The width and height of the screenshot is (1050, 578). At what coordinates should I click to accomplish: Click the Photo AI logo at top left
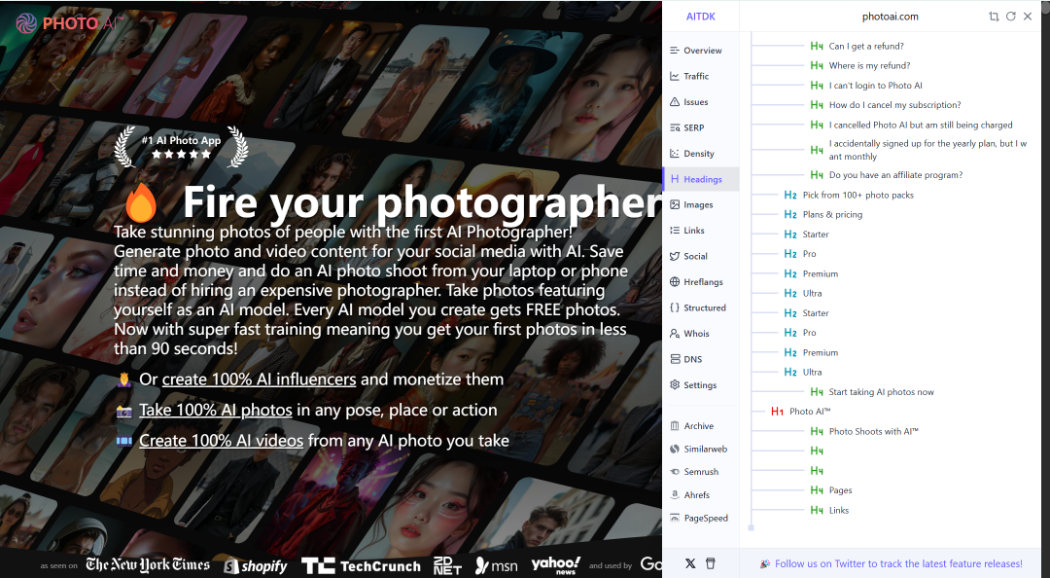(69, 23)
